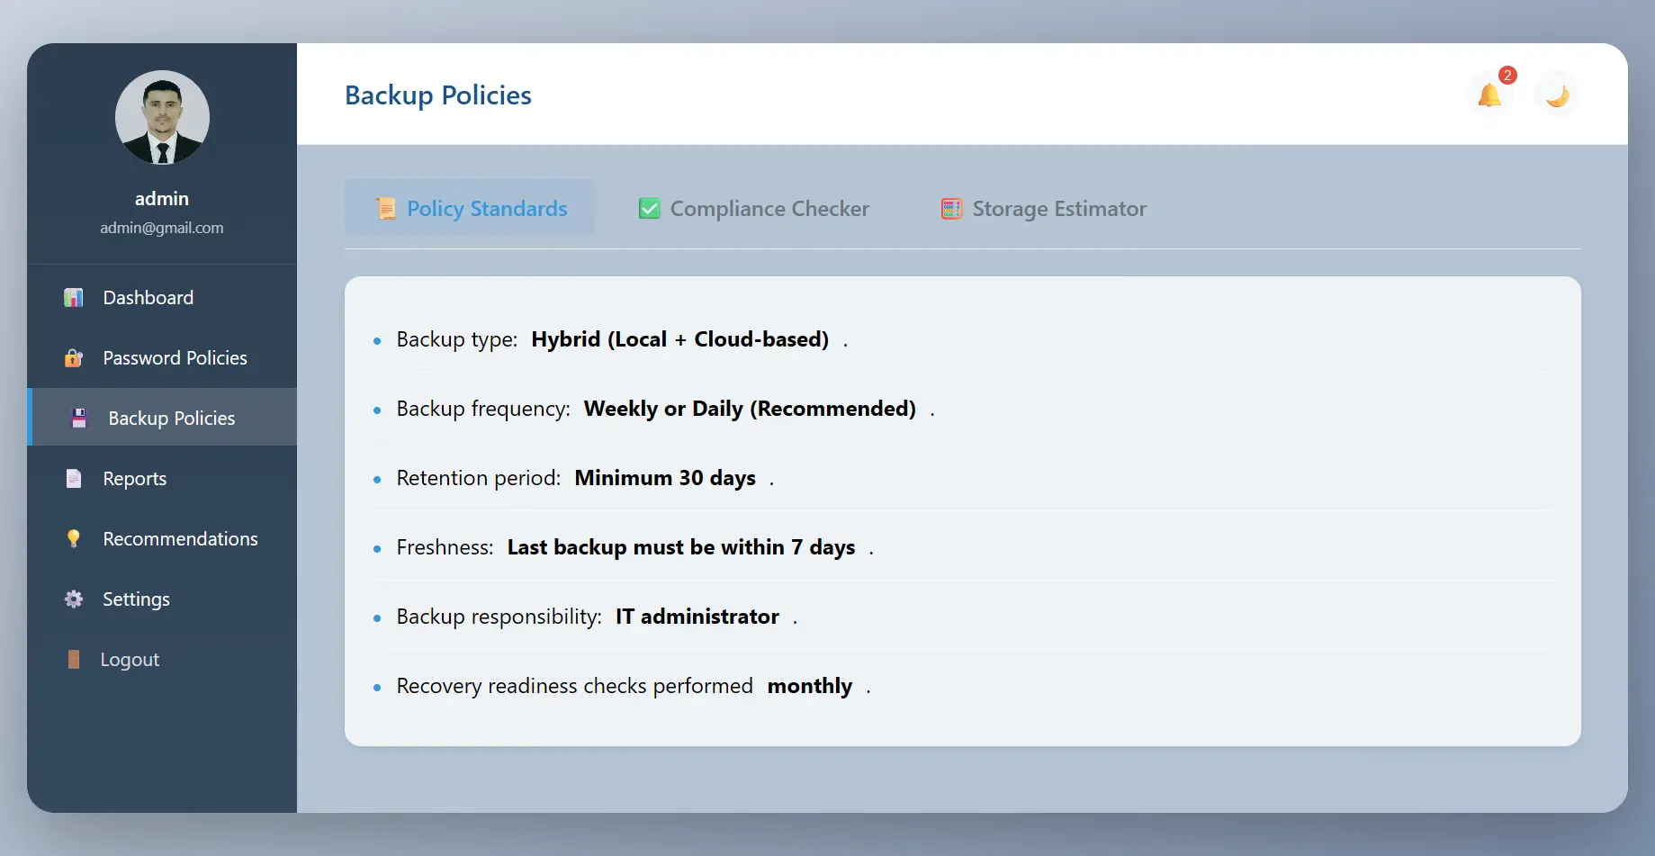Go to Password Policies page
The height and width of the screenshot is (856, 1655).
point(175,358)
